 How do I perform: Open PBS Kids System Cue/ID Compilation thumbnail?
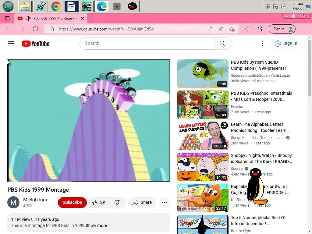point(203,74)
